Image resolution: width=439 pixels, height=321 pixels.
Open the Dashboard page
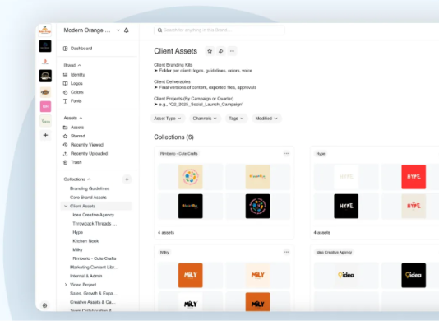pos(81,49)
